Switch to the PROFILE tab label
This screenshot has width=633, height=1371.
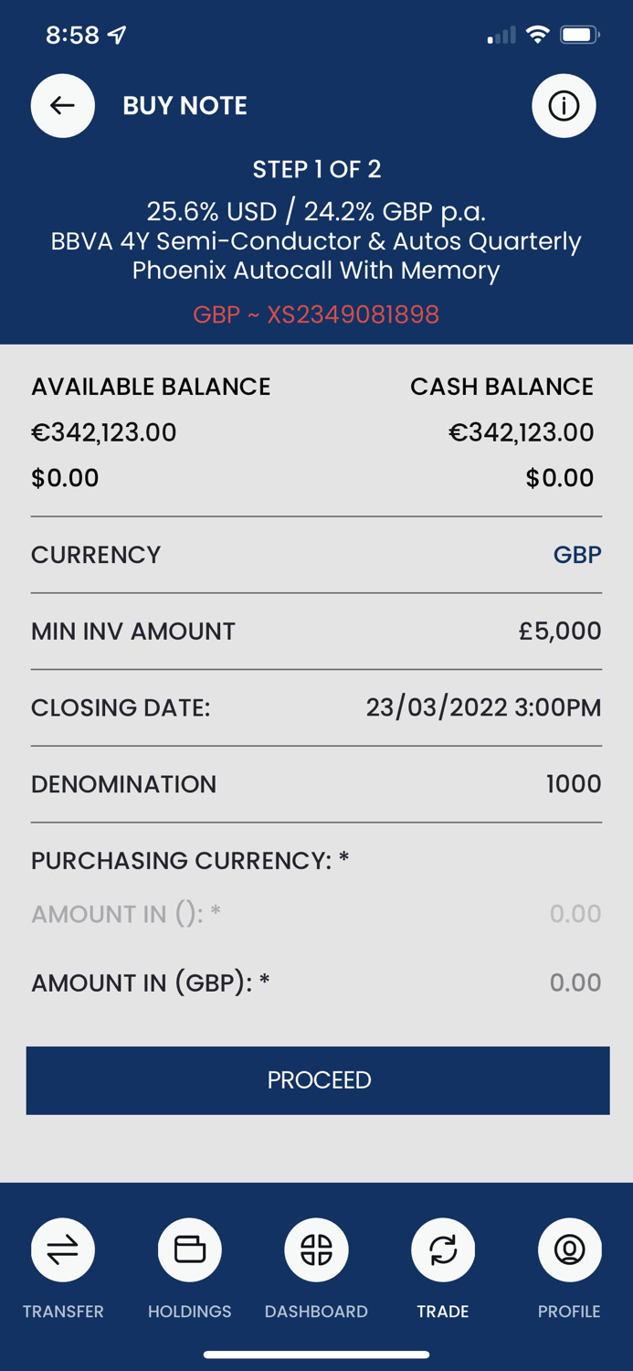tap(568, 1311)
